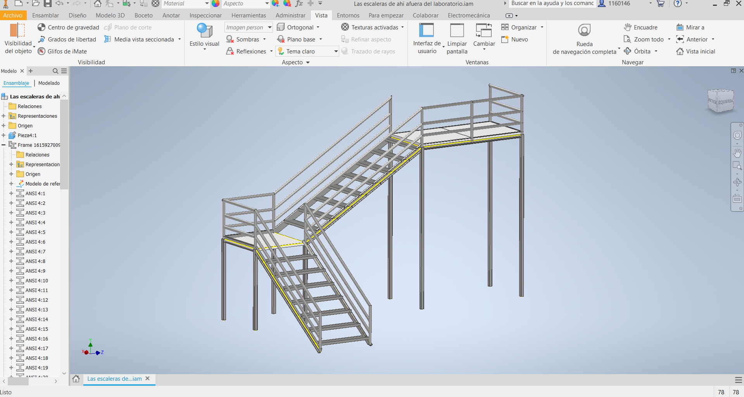Go to Anterior view
744x397 pixels.
pyautogui.click(x=692, y=40)
